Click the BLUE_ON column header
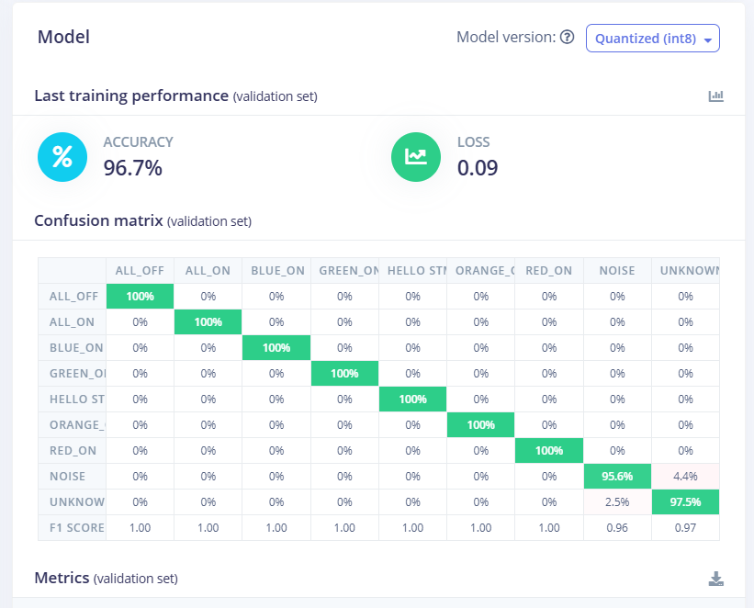Screen dimensions: 754x608 click(276, 271)
